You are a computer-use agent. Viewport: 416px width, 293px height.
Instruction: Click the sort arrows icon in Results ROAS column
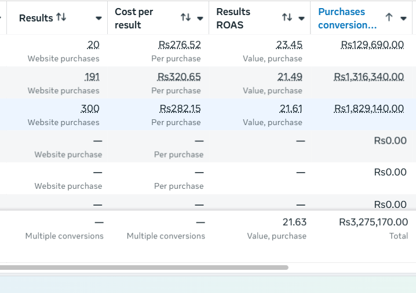click(287, 18)
